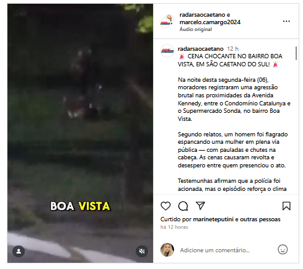Show tagged people on the video
The image size is (303, 269).
click(x=19, y=251)
